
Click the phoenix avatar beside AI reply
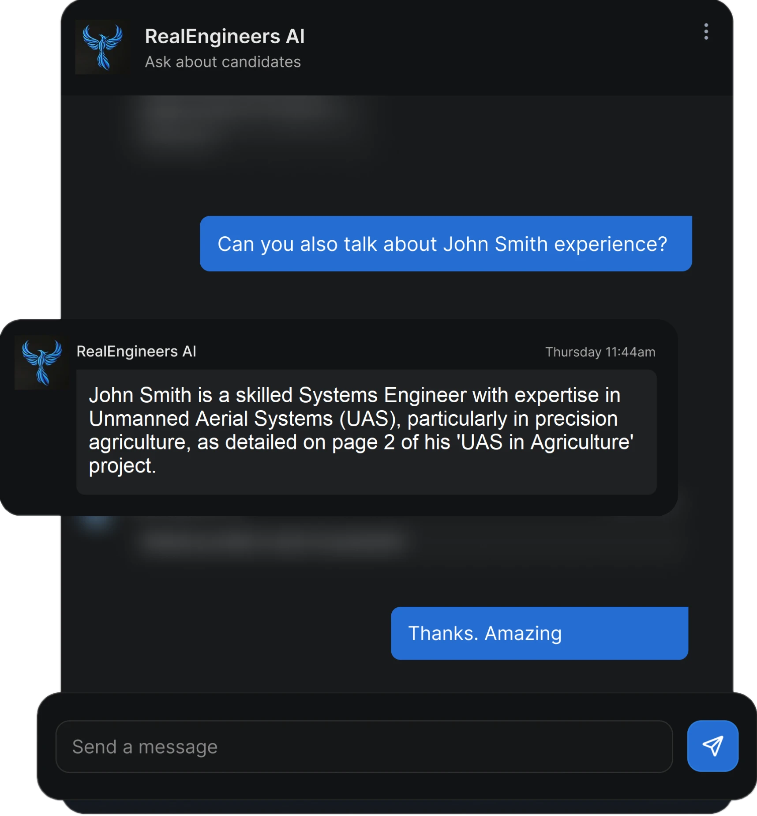click(42, 363)
